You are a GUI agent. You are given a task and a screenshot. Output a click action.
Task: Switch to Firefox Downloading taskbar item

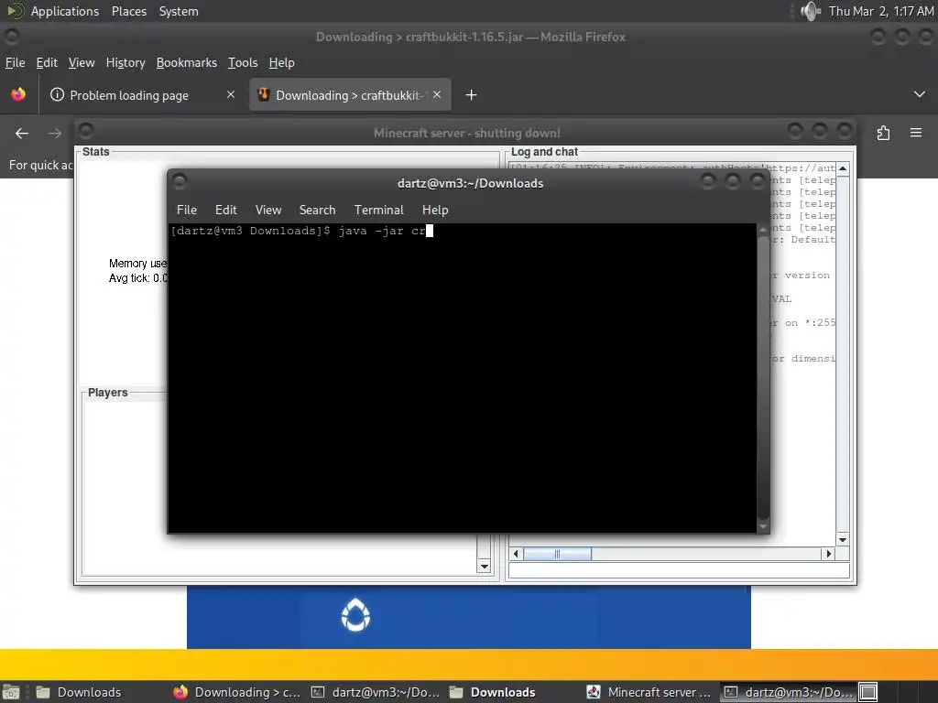[x=236, y=692]
